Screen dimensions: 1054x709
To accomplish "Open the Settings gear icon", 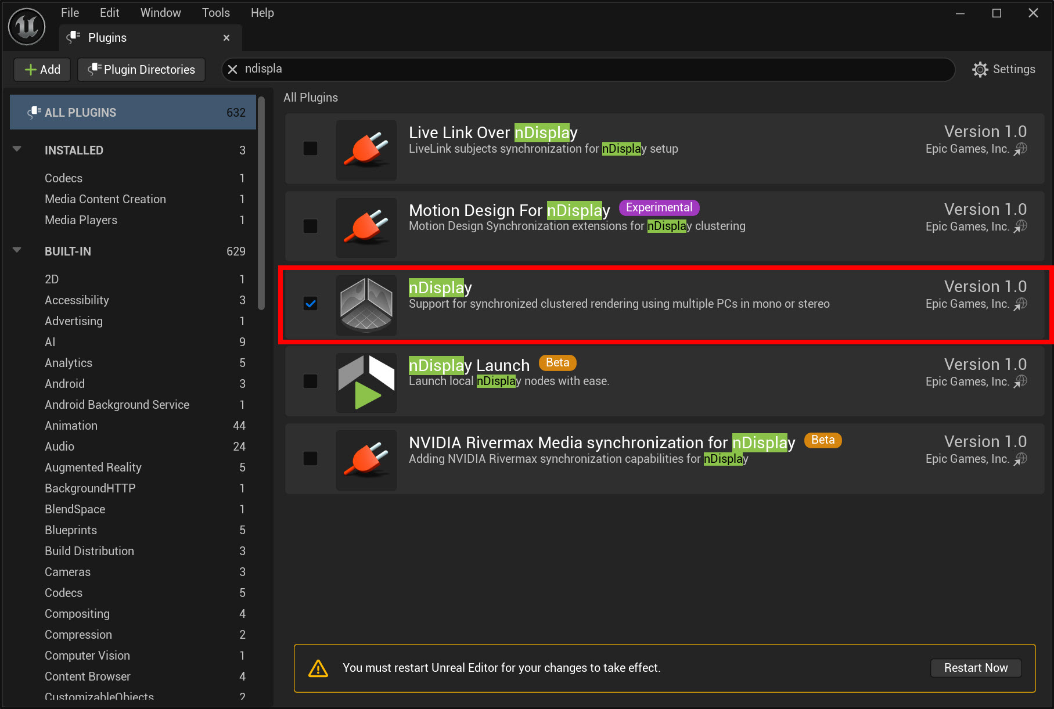I will 980,69.
